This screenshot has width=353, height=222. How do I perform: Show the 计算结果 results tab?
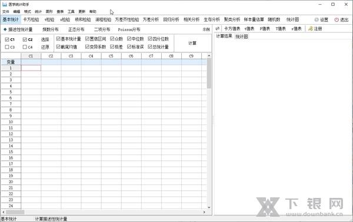pos(224,36)
